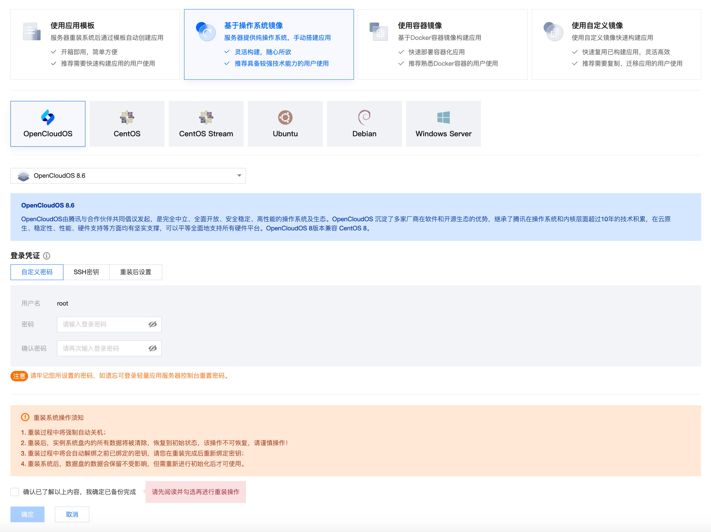Click the OS image mode icon
Viewport: 711px width, 532px height.
coord(206,32)
